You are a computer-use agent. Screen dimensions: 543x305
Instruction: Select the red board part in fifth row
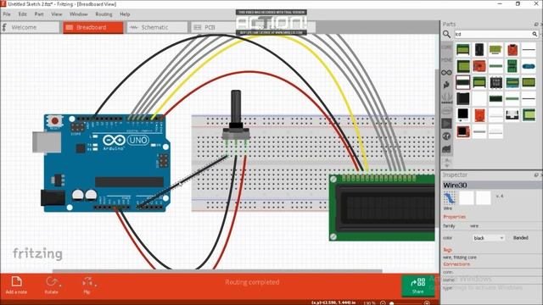point(479,115)
